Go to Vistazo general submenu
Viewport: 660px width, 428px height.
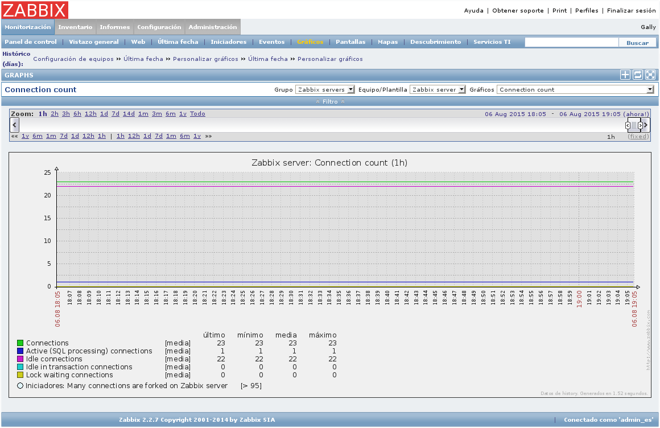(93, 42)
